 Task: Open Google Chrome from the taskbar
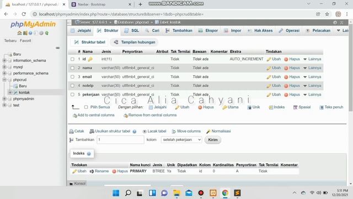click(x=225, y=193)
